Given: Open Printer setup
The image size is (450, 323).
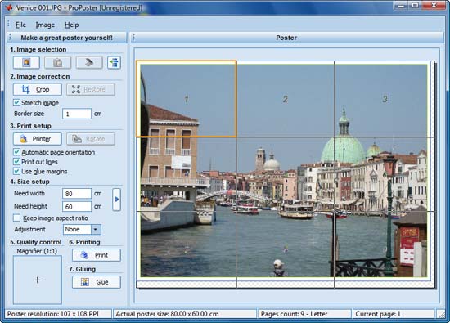Looking at the screenshot, I should point(38,139).
